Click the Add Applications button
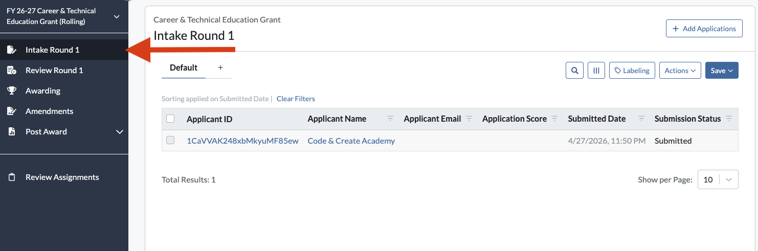This screenshot has width=758, height=251. pyautogui.click(x=704, y=29)
